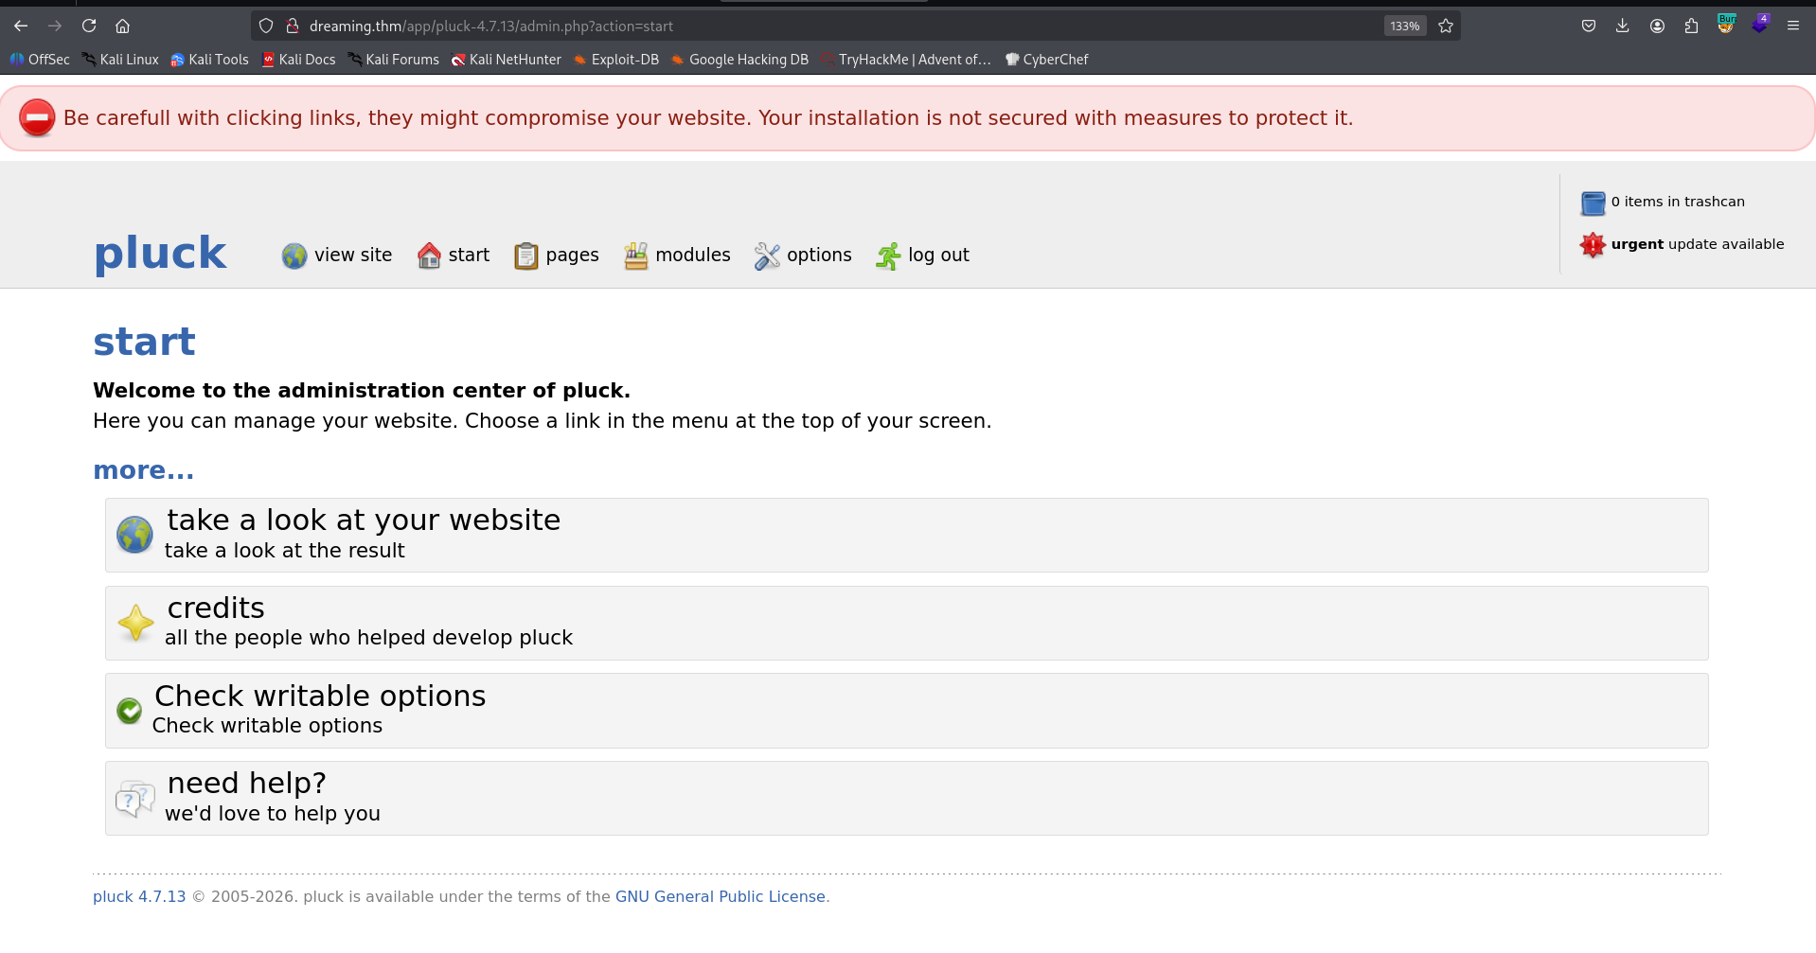Click the yellow star credits icon

coord(135,623)
